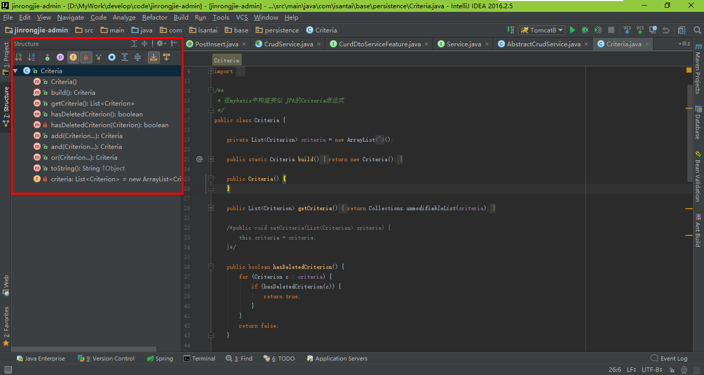This screenshot has height=375, width=704.
Task: Click the VCS Commit Changes icon
Action: coord(640,30)
